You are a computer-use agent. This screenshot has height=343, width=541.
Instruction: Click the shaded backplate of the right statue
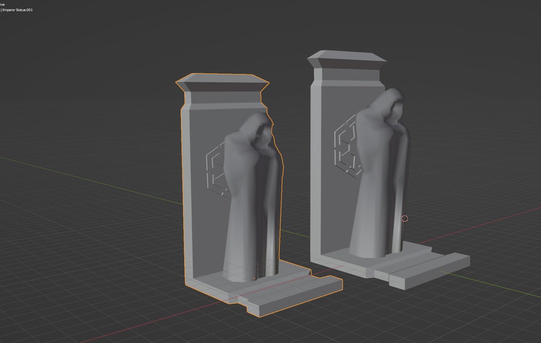[x=331, y=210]
